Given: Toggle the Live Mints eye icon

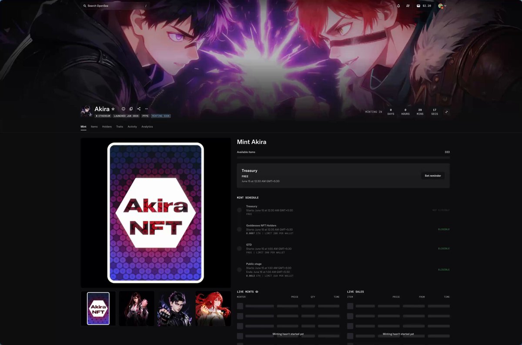Looking at the screenshot, I should tap(257, 292).
